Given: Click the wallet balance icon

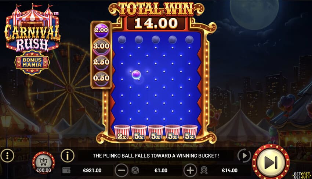Looking at the screenshot, I should tap(66, 170).
